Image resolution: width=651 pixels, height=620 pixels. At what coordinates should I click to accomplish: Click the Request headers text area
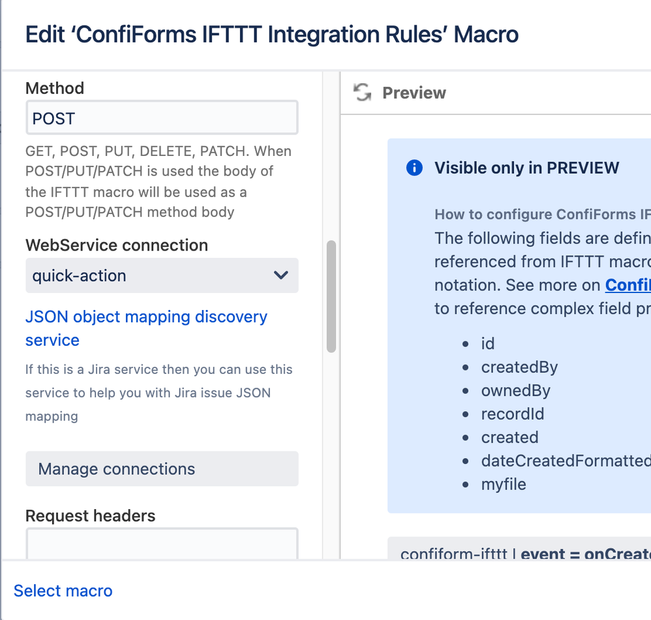(x=162, y=544)
